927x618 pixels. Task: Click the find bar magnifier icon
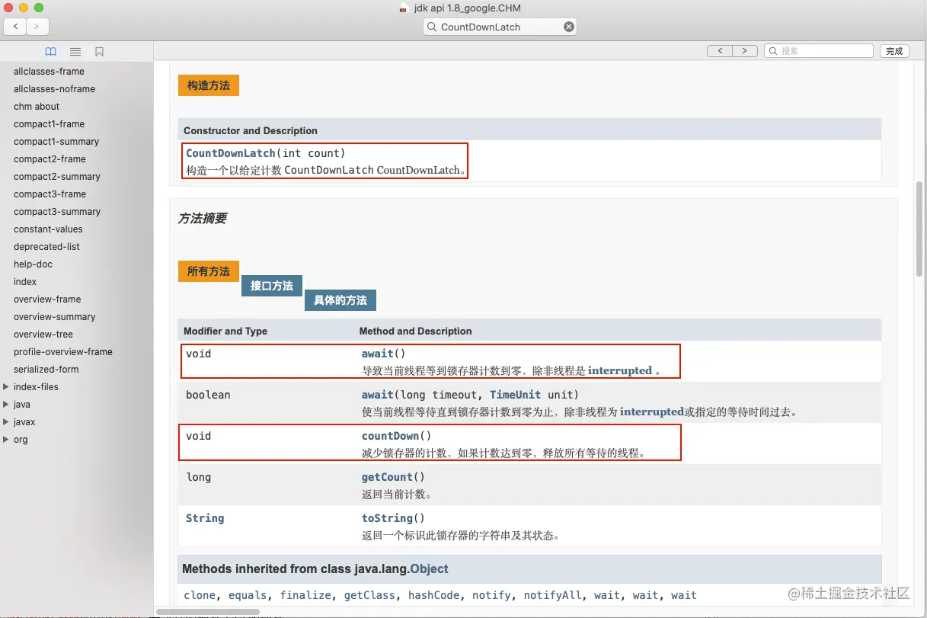(x=774, y=51)
